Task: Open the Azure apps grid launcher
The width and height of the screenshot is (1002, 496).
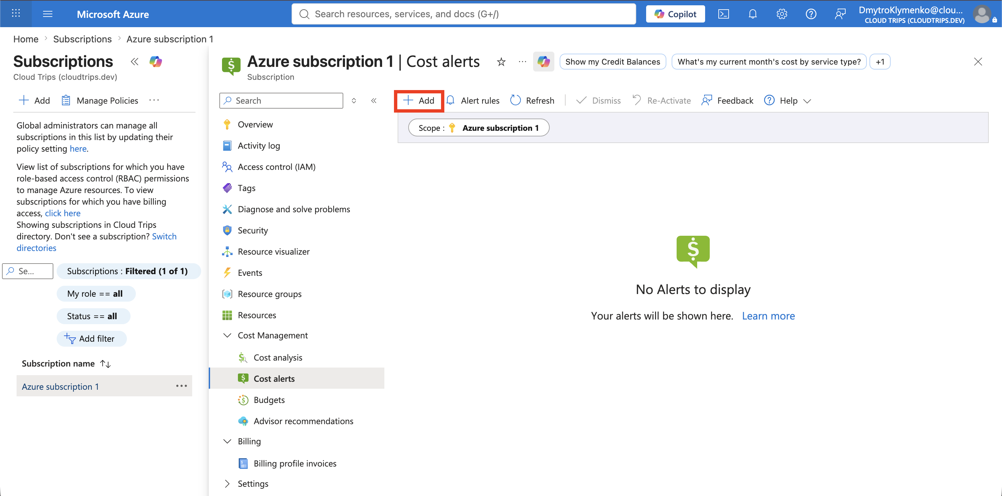Action: [x=16, y=14]
